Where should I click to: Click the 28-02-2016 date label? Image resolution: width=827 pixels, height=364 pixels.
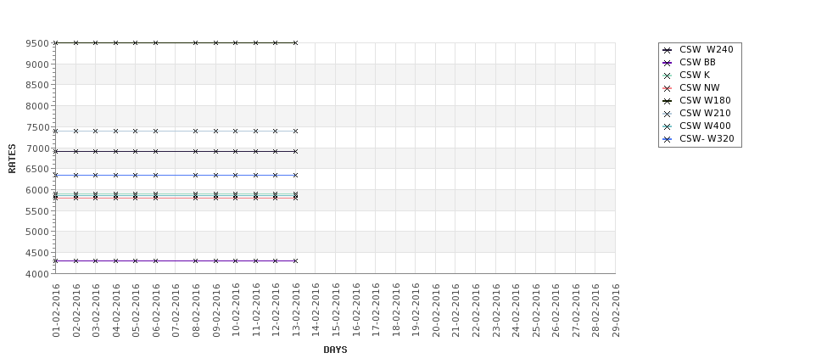point(595,311)
